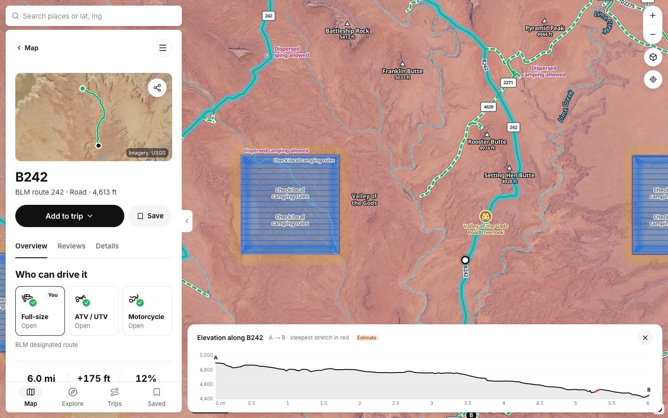Click the Imagery: USGS attribution badge
668x418 pixels.
[x=147, y=153]
